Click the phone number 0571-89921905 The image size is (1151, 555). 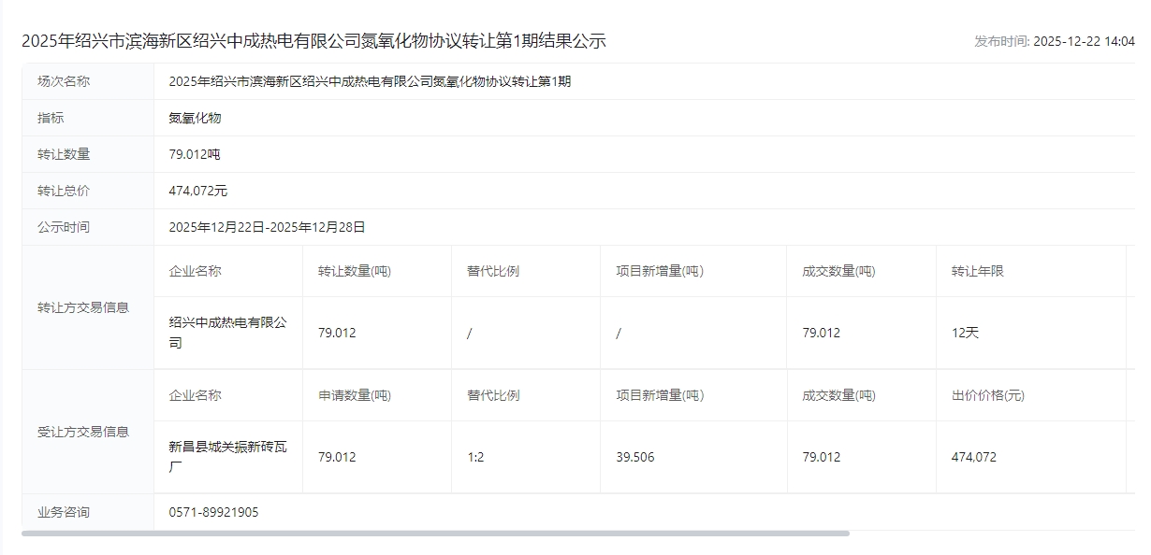pyautogui.click(x=213, y=512)
